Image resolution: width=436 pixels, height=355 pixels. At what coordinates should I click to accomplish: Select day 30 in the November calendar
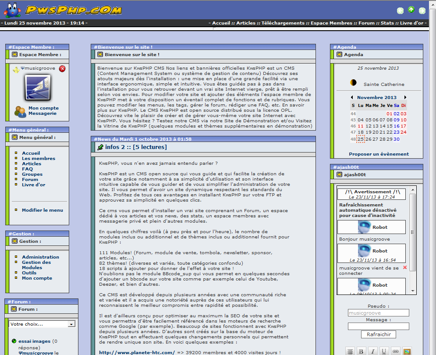[397, 139]
